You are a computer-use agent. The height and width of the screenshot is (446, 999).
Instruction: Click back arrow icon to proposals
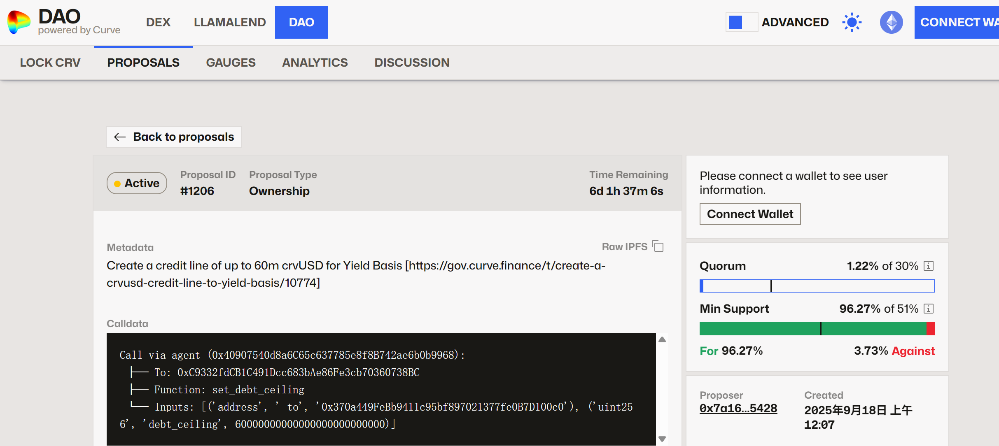click(x=120, y=137)
